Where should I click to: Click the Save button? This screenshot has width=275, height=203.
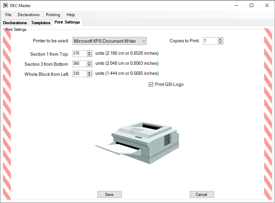109,195
